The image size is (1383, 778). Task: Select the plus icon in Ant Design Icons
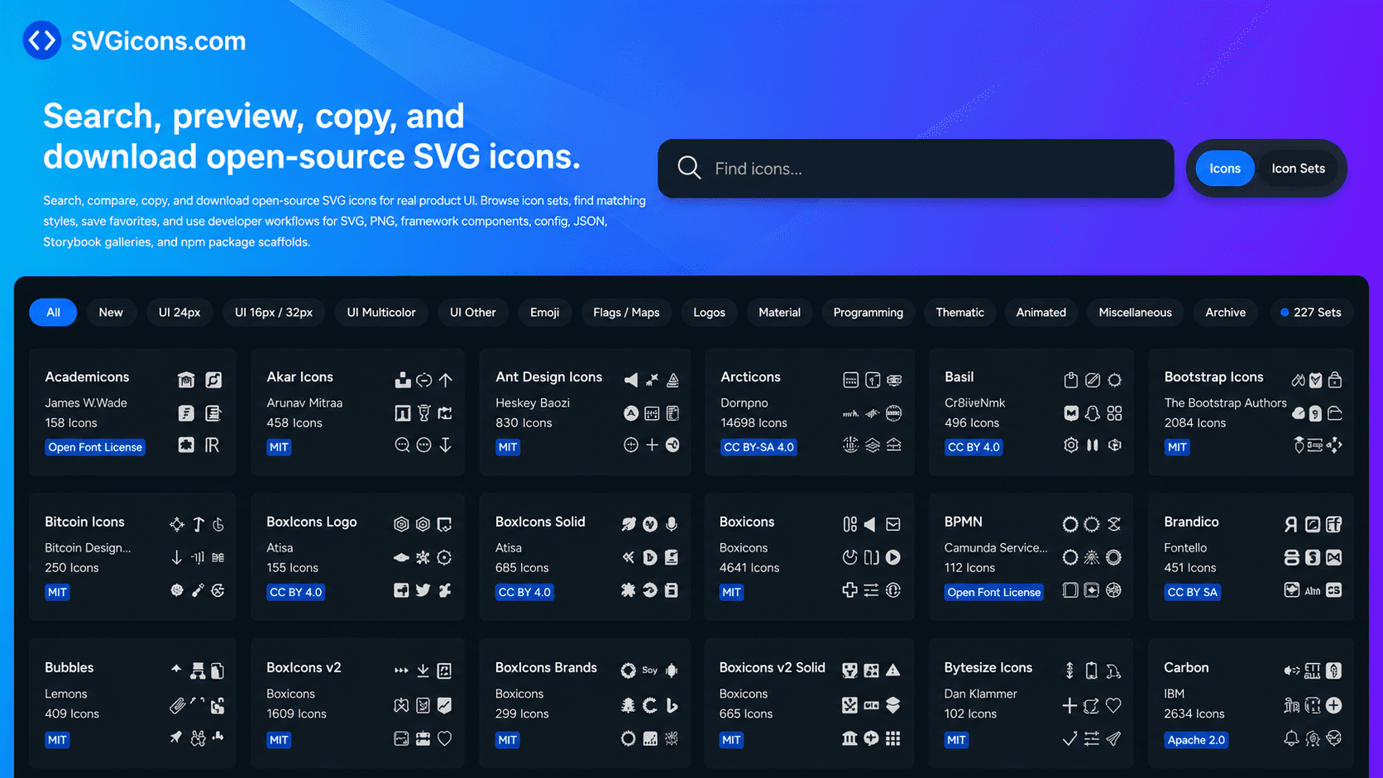652,445
